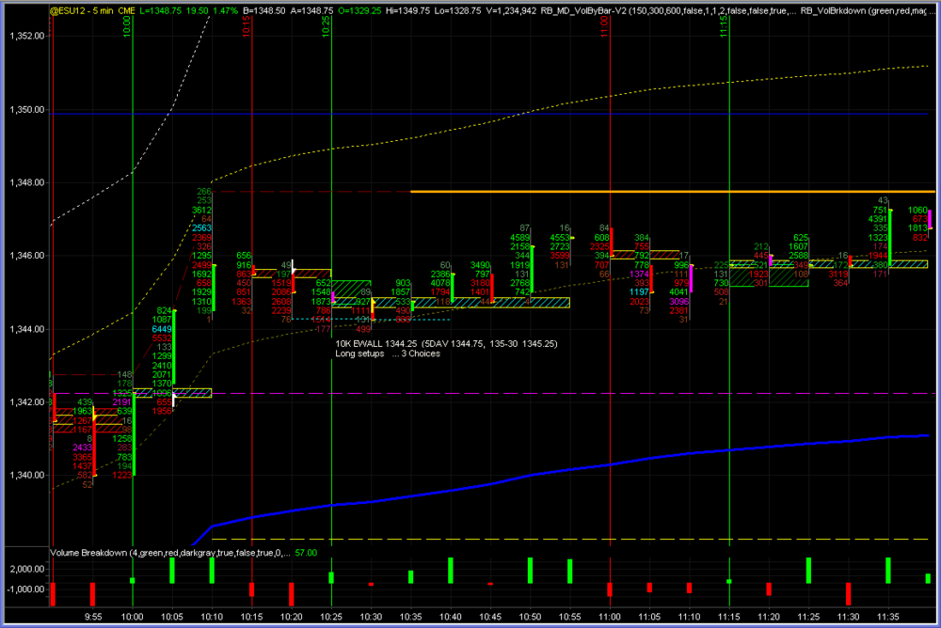Click 11:20 on the time axis

pyautogui.click(x=768, y=617)
